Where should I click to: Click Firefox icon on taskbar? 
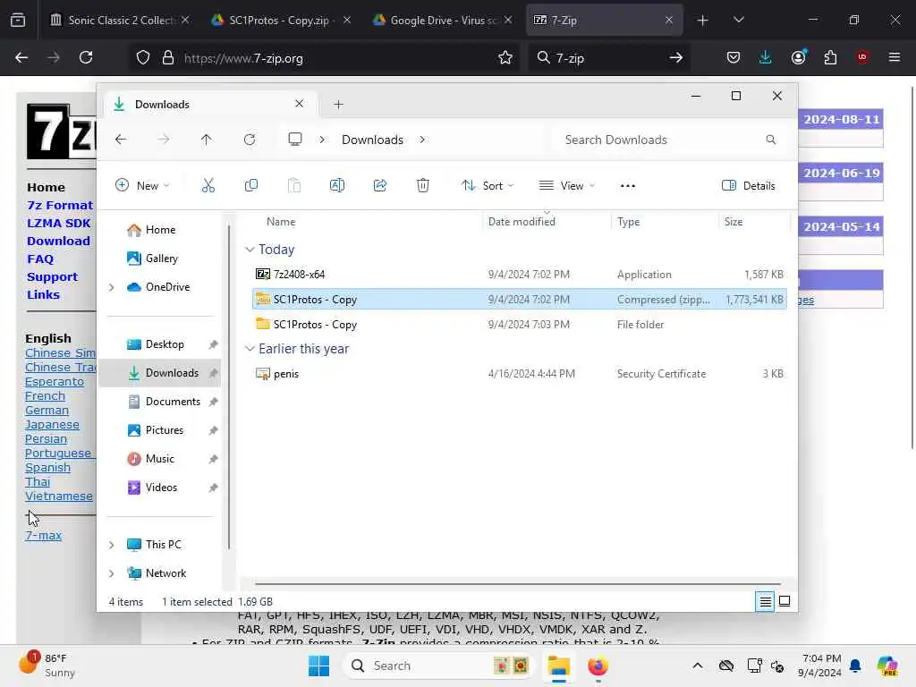598,666
